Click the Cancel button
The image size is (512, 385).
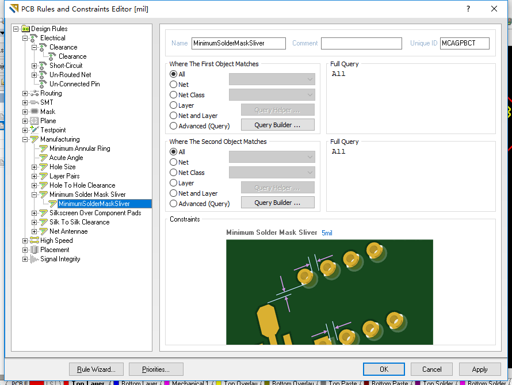[x=431, y=369]
